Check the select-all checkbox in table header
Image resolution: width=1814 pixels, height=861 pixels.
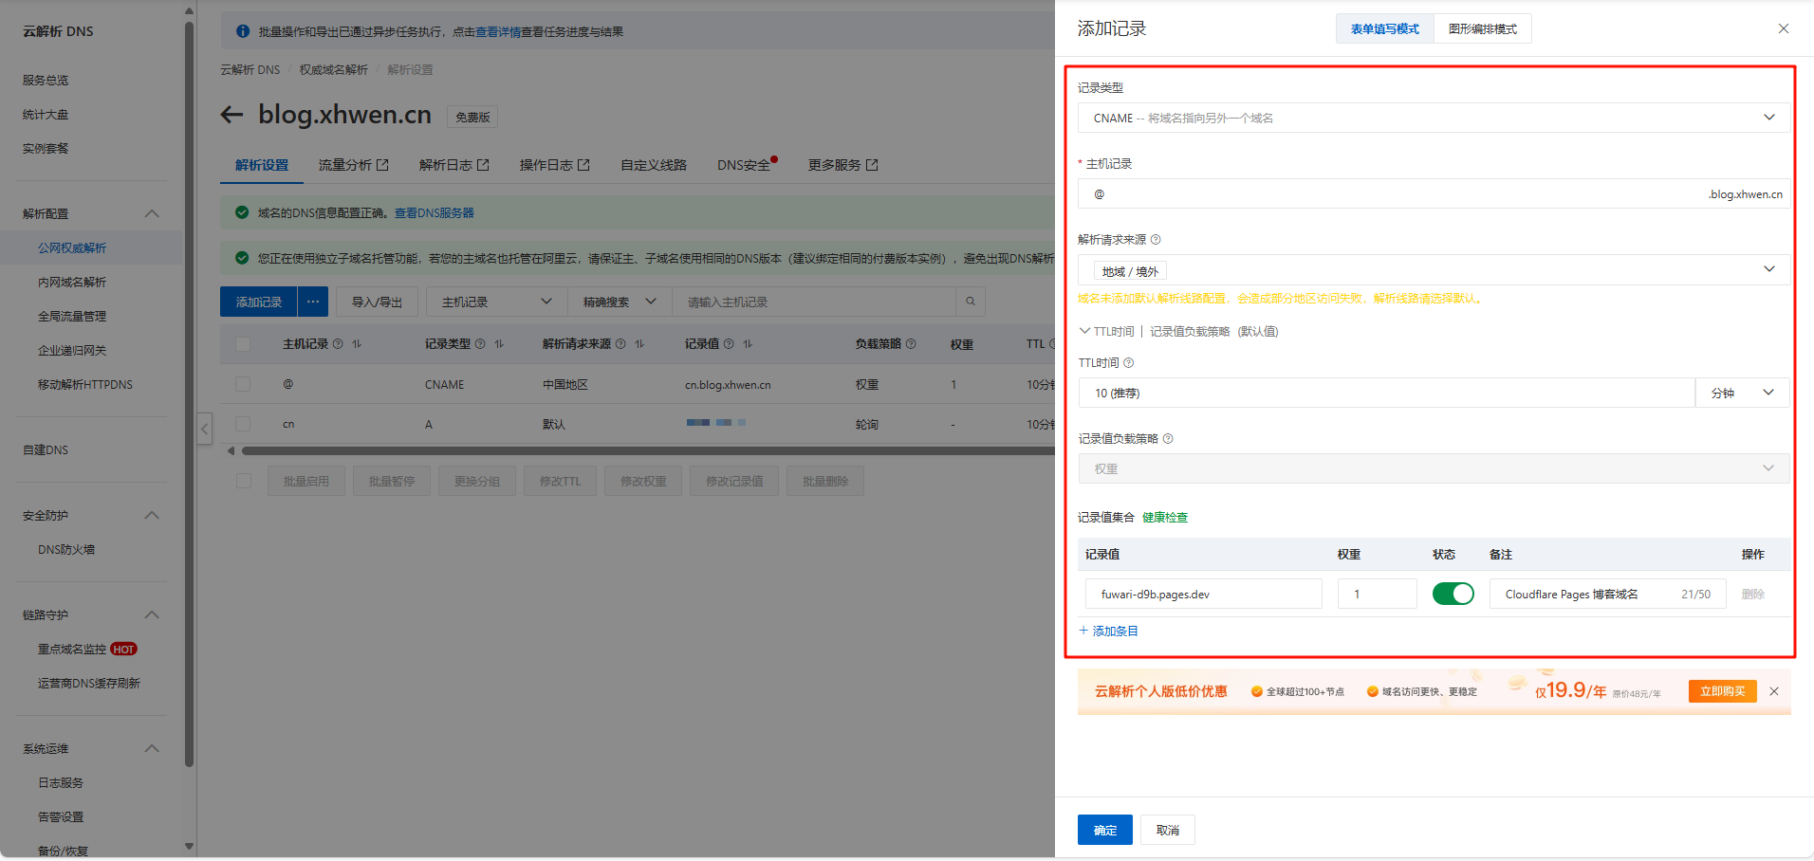(x=243, y=344)
